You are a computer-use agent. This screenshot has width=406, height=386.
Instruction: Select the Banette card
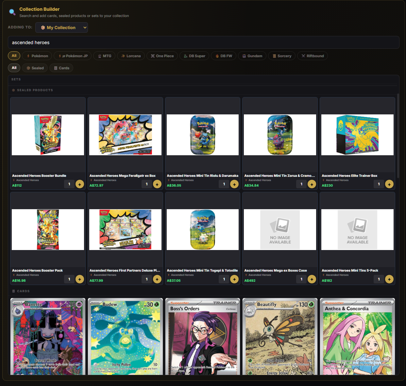coord(48,336)
